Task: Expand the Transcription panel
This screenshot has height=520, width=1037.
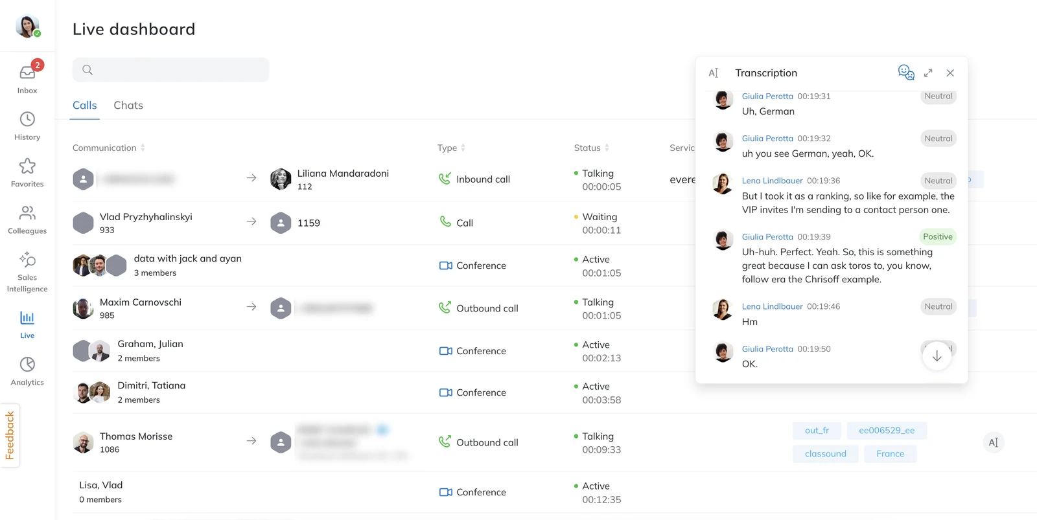Action: [x=928, y=73]
